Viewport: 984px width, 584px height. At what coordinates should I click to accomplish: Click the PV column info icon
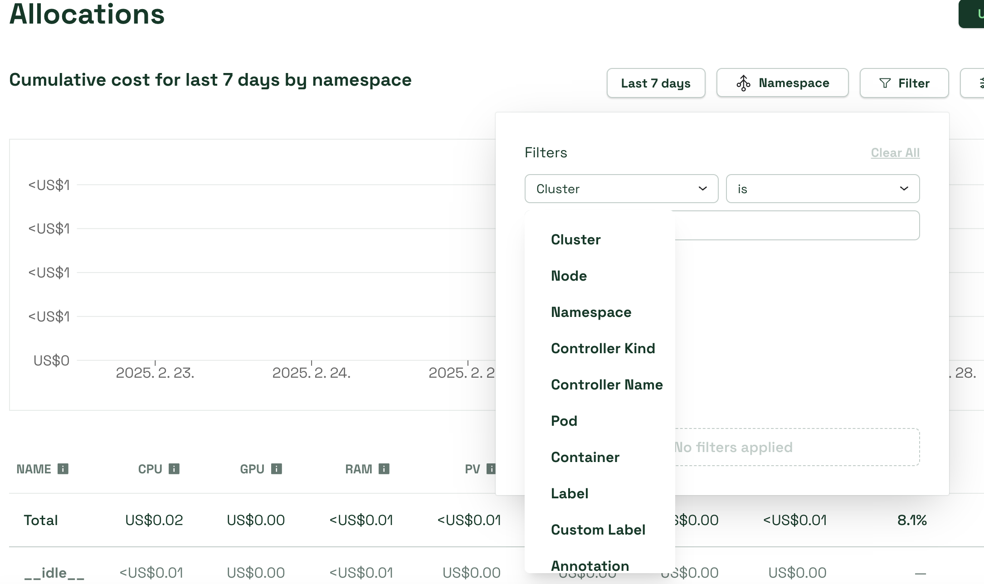pyautogui.click(x=491, y=469)
